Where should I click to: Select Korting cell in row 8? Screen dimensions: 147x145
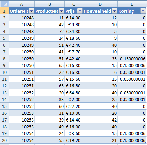[x=132, y=59]
